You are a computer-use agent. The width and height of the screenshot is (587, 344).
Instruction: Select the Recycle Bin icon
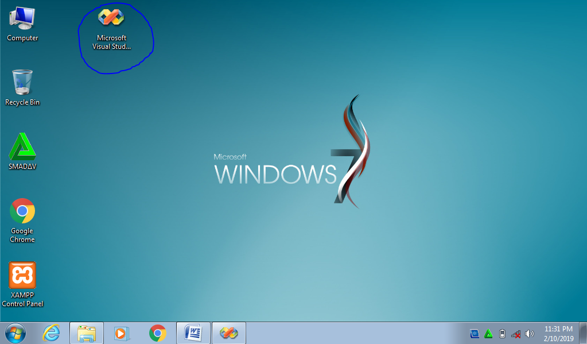pyautogui.click(x=22, y=88)
